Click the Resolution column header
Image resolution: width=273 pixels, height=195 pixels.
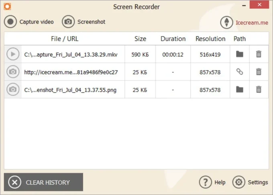pos(210,39)
